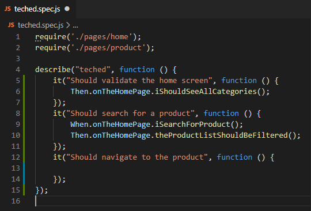Click the function keyword on line 12

[234, 157]
